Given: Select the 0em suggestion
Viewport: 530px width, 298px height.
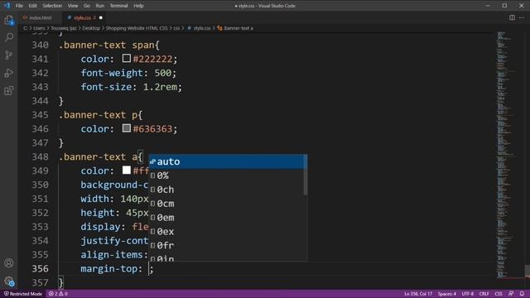Looking at the screenshot, I should point(226,218).
